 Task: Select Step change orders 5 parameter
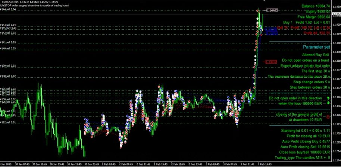(312, 82)
